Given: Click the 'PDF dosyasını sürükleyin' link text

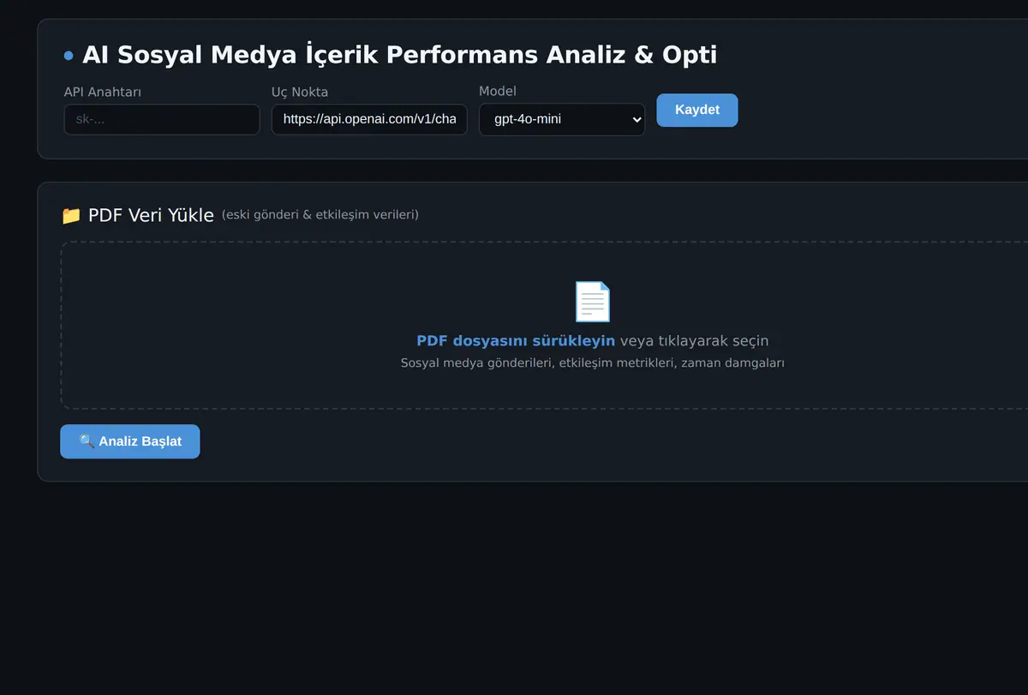Looking at the screenshot, I should tap(516, 341).
